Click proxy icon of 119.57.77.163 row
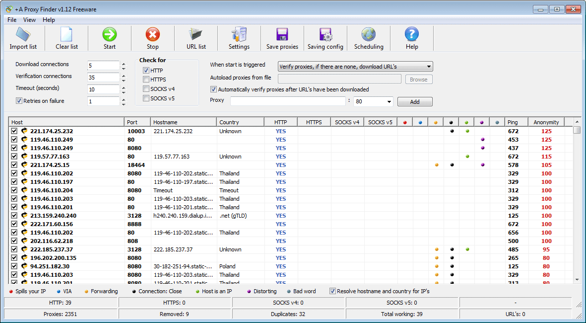 [x=24, y=157]
